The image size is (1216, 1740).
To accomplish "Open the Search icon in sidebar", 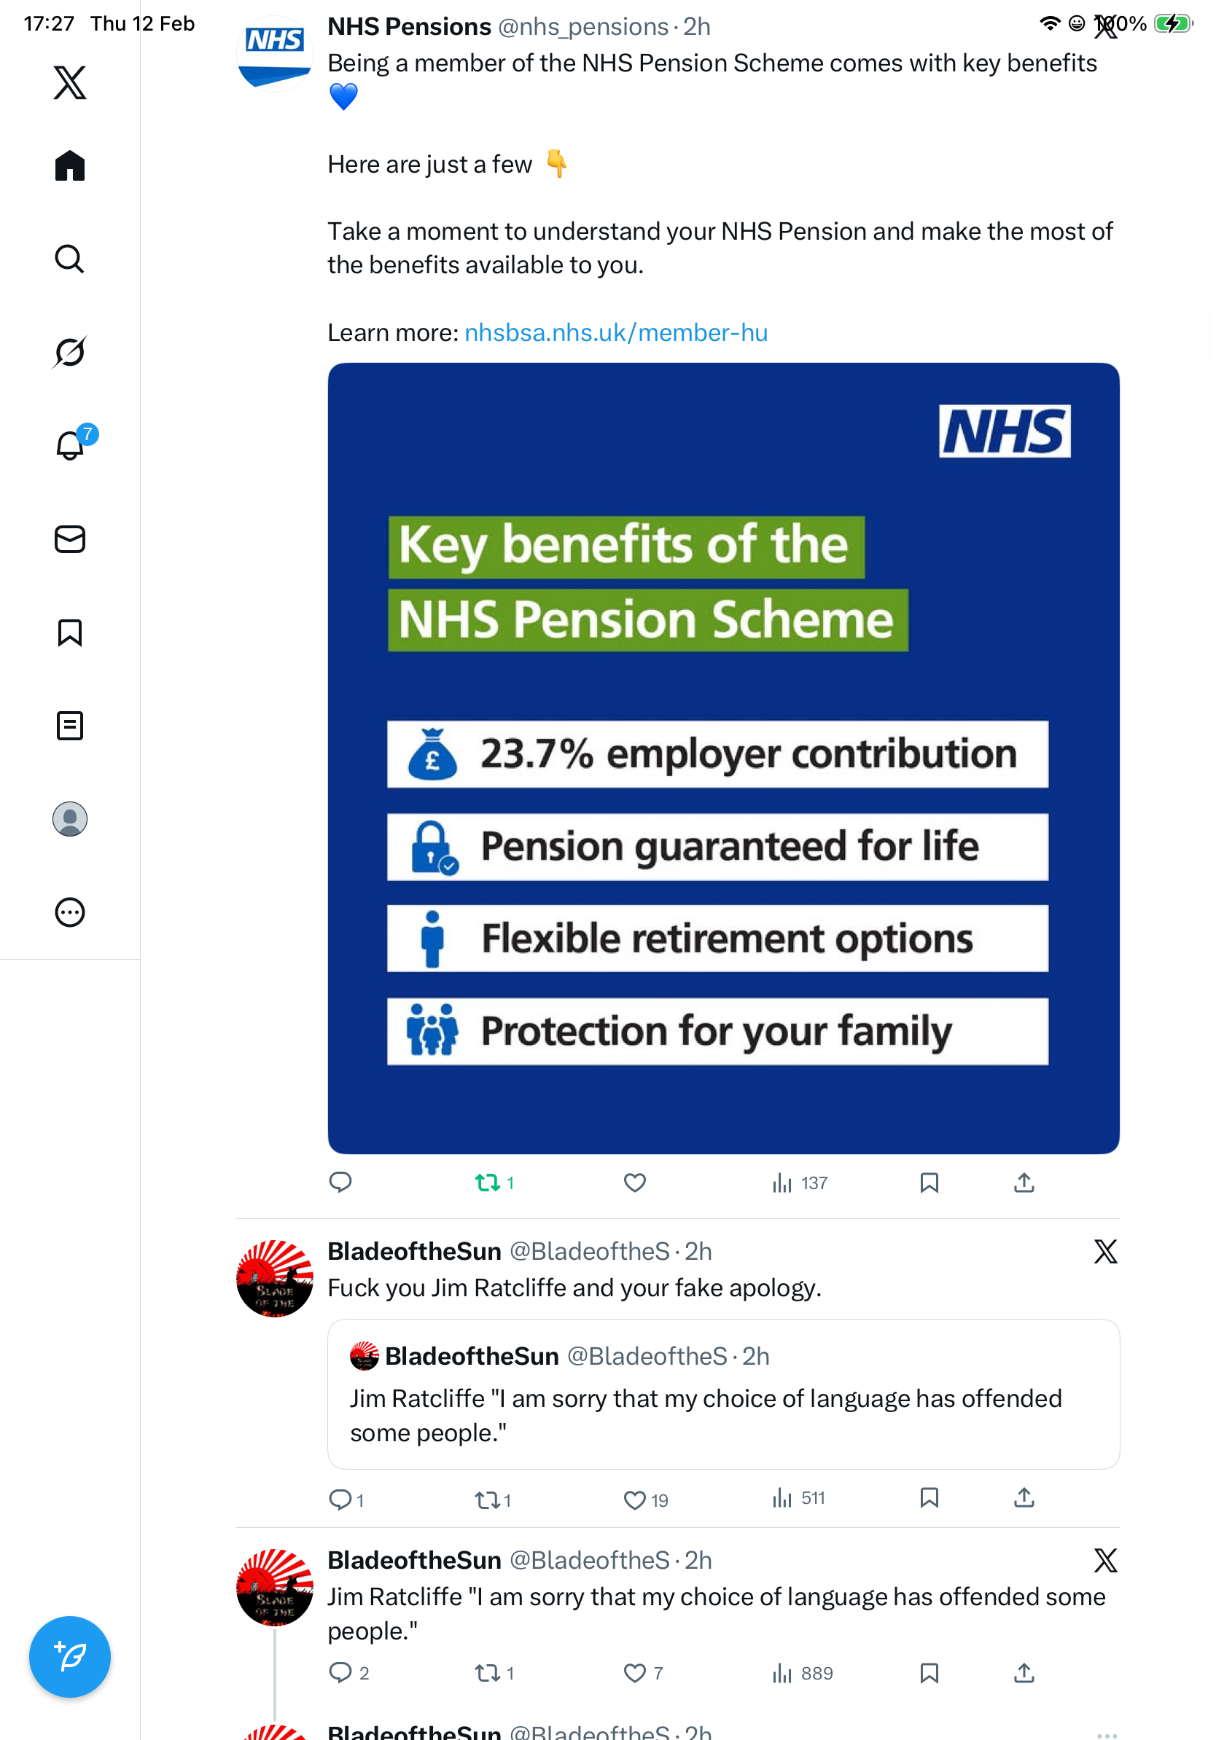I will click(70, 259).
